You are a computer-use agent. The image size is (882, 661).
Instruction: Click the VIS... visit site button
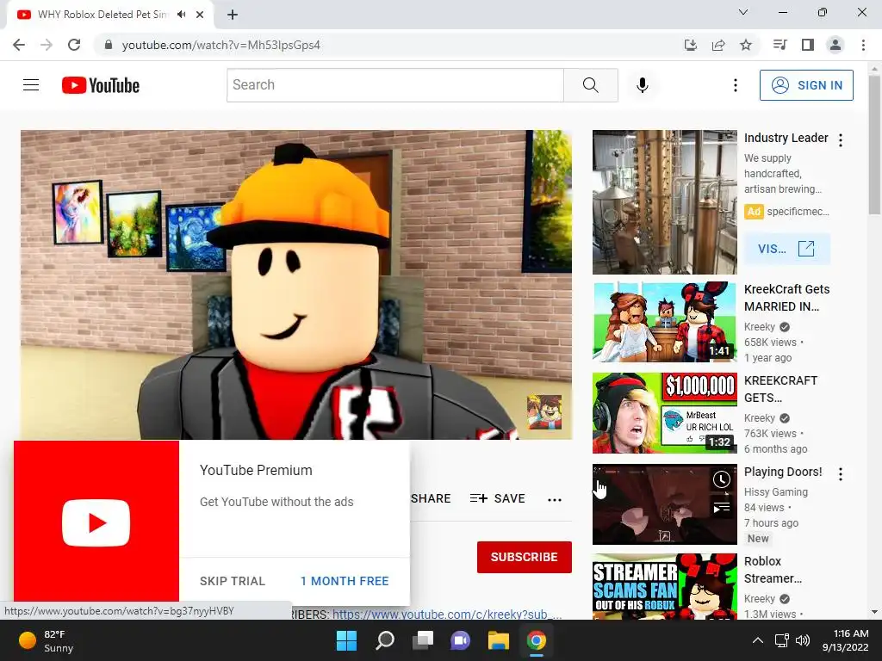coord(787,249)
